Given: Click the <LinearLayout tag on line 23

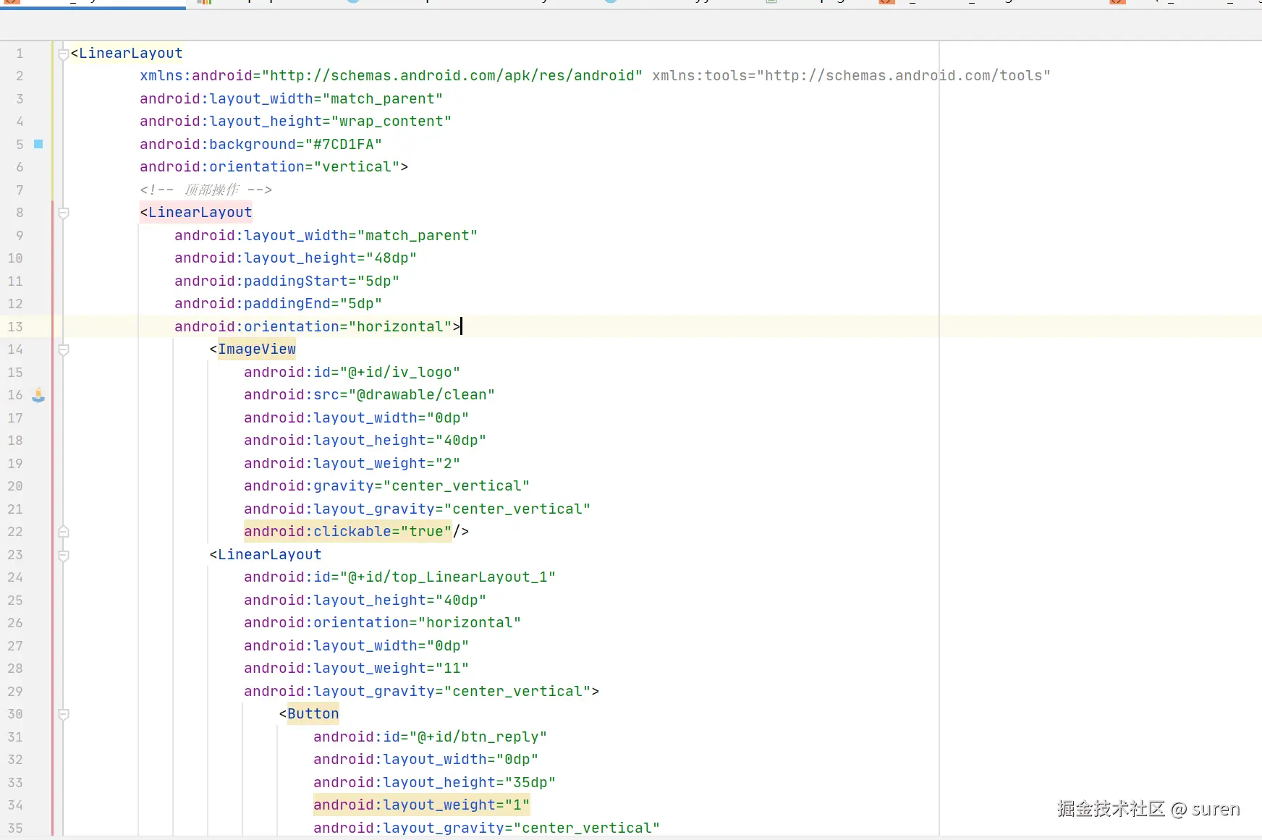Looking at the screenshot, I should tap(266, 555).
